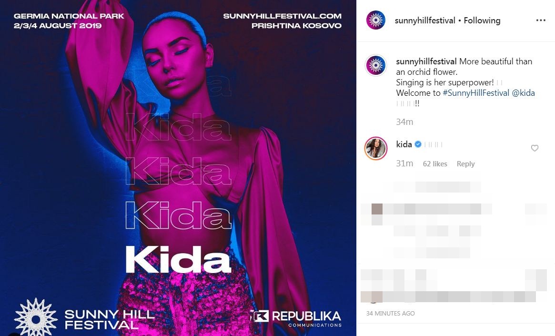
Task: Click the kida username in the comments
Action: [404, 144]
